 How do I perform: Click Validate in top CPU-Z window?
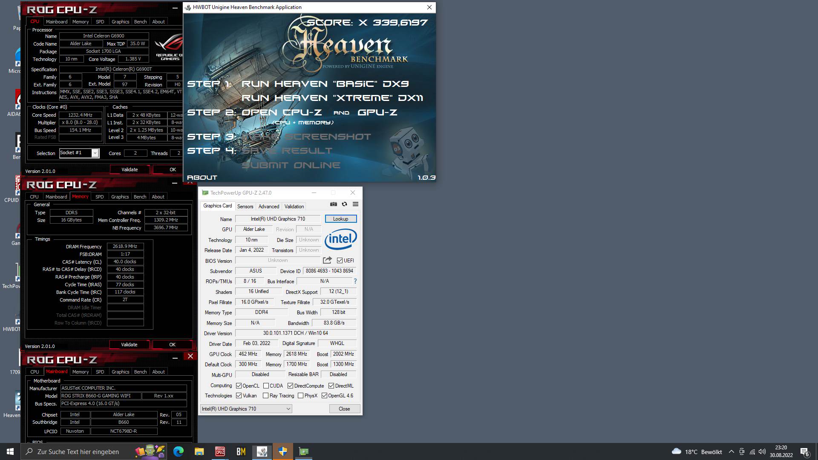click(x=130, y=170)
